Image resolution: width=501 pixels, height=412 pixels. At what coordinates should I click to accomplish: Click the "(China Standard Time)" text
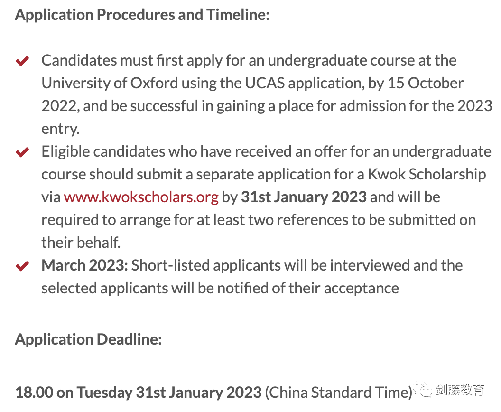click(338, 393)
